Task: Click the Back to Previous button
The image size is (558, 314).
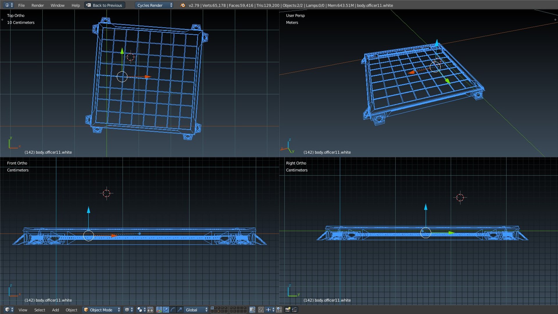Action: pyautogui.click(x=105, y=5)
